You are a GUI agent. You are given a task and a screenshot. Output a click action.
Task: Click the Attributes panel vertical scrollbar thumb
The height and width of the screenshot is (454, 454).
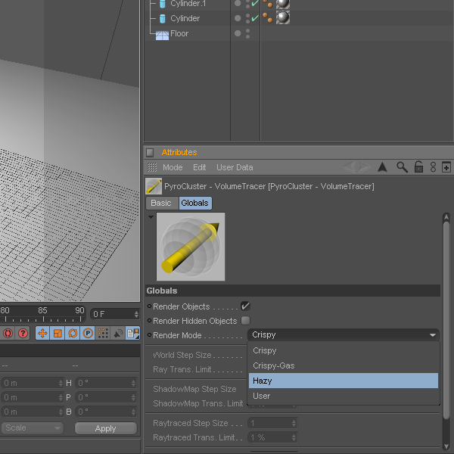[446, 320]
